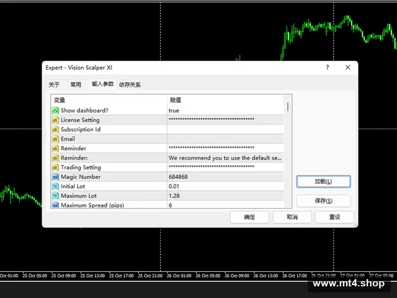
Task: Confirm with the 确定 button
Action: [249, 217]
